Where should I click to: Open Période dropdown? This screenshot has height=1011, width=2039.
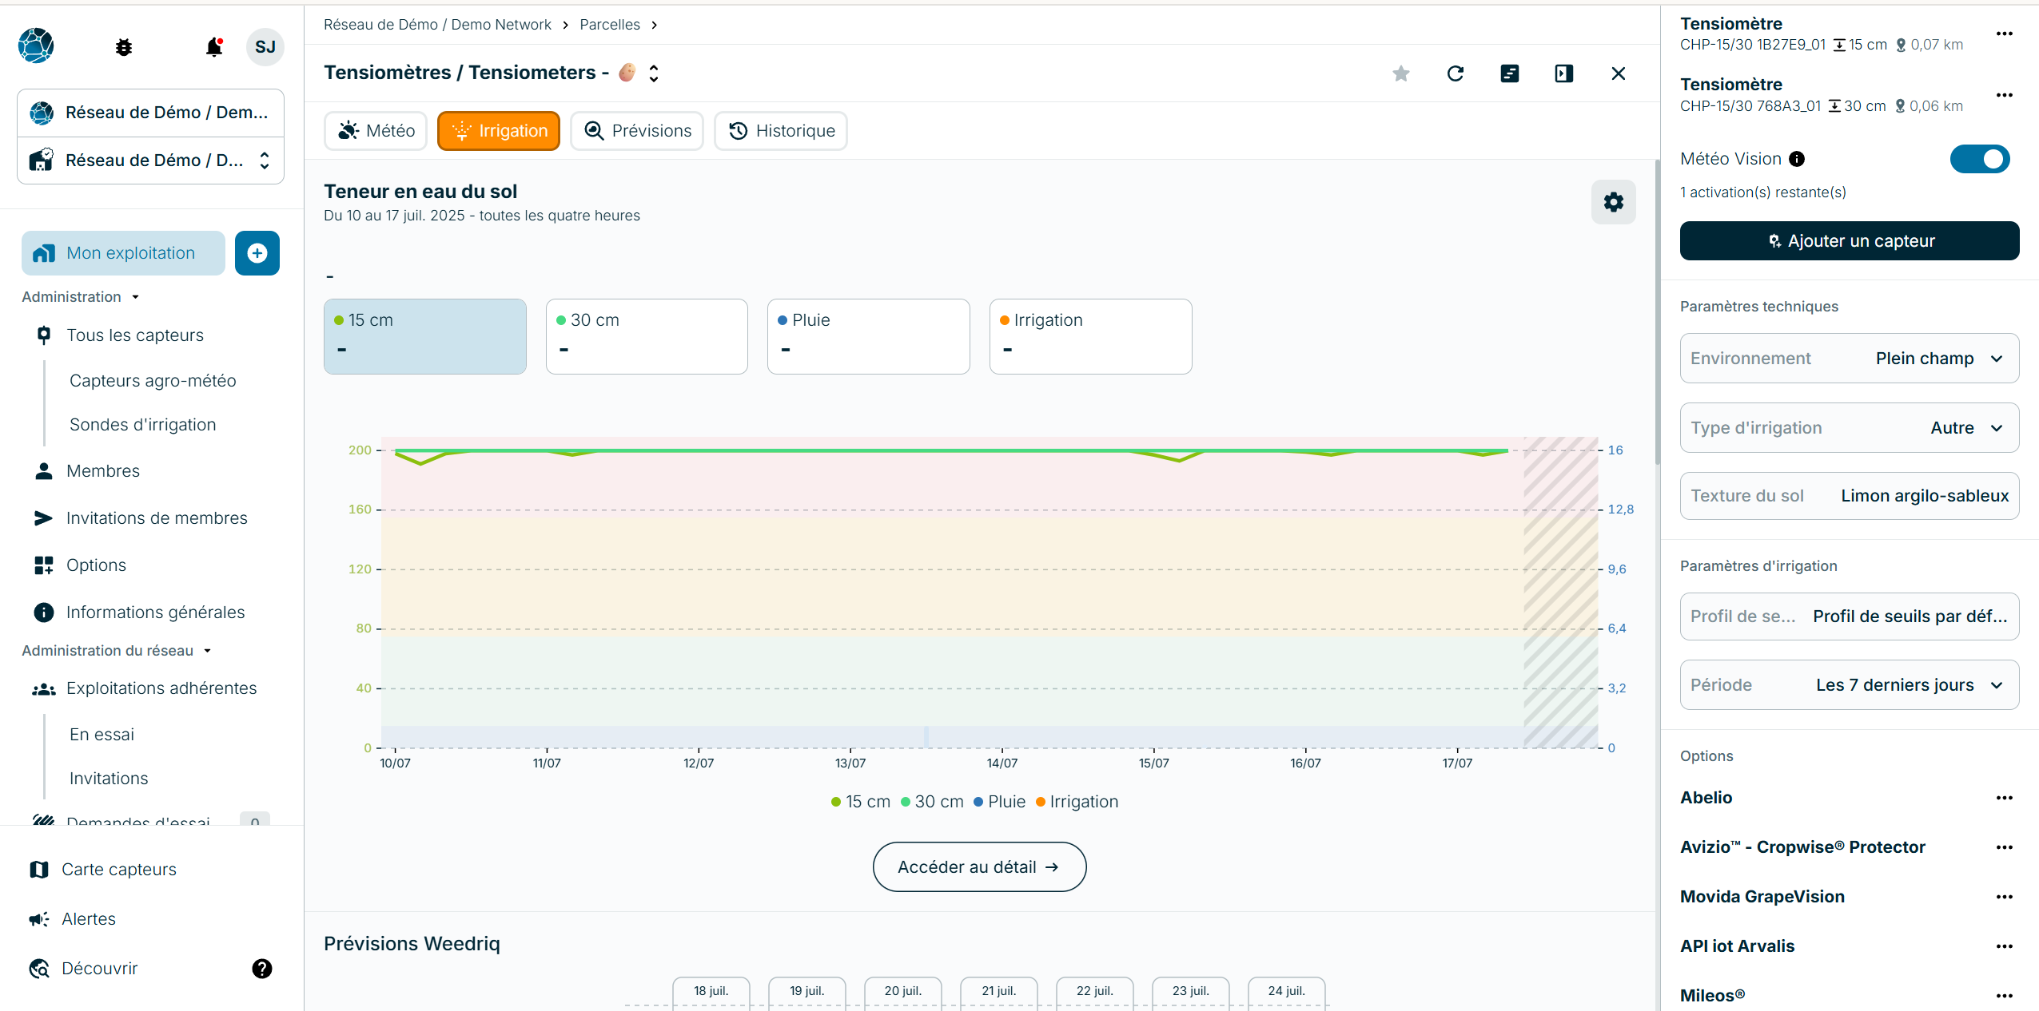pyautogui.click(x=1850, y=685)
